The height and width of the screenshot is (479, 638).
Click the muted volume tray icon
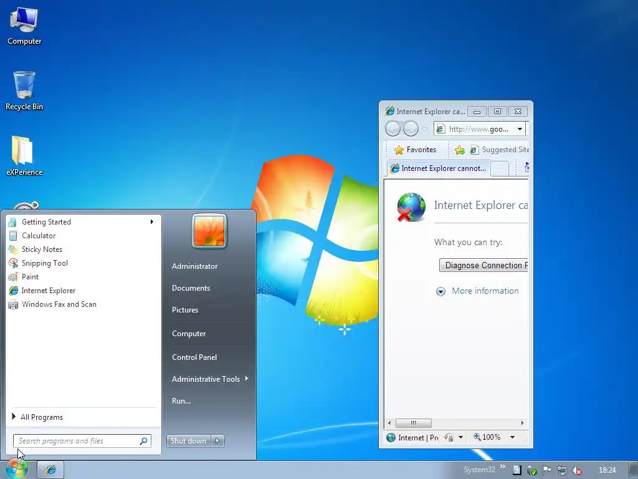[x=576, y=470]
